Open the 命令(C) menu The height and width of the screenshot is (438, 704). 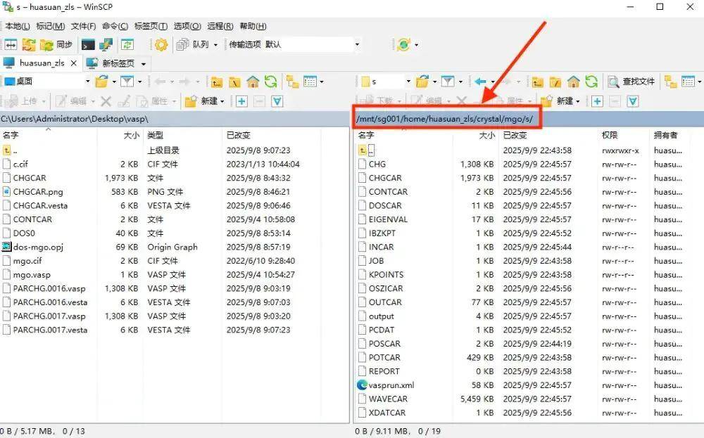point(115,26)
